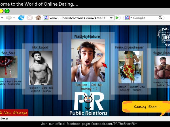
Task: Click the green window zoom button
Action: (7, 11)
